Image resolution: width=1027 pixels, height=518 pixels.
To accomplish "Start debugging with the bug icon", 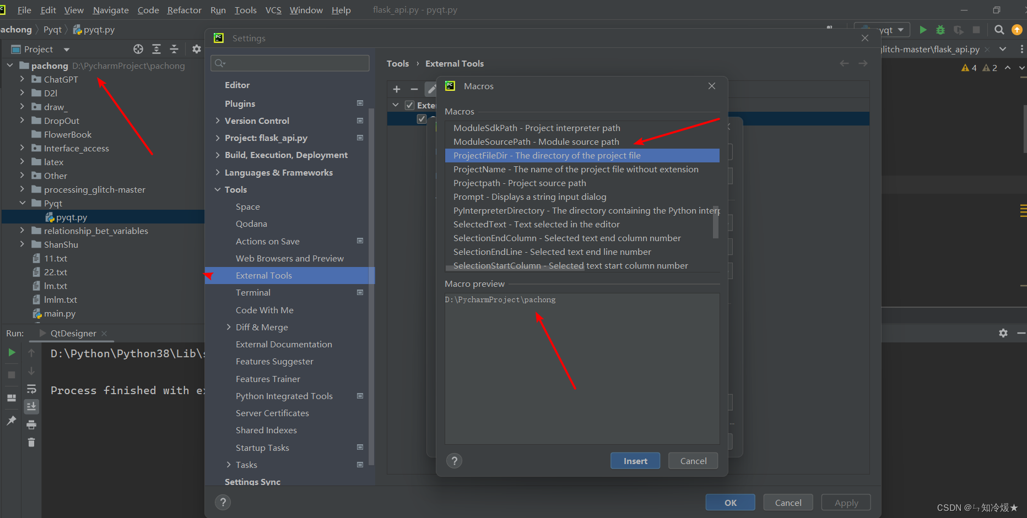I will pyautogui.click(x=940, y=30).
